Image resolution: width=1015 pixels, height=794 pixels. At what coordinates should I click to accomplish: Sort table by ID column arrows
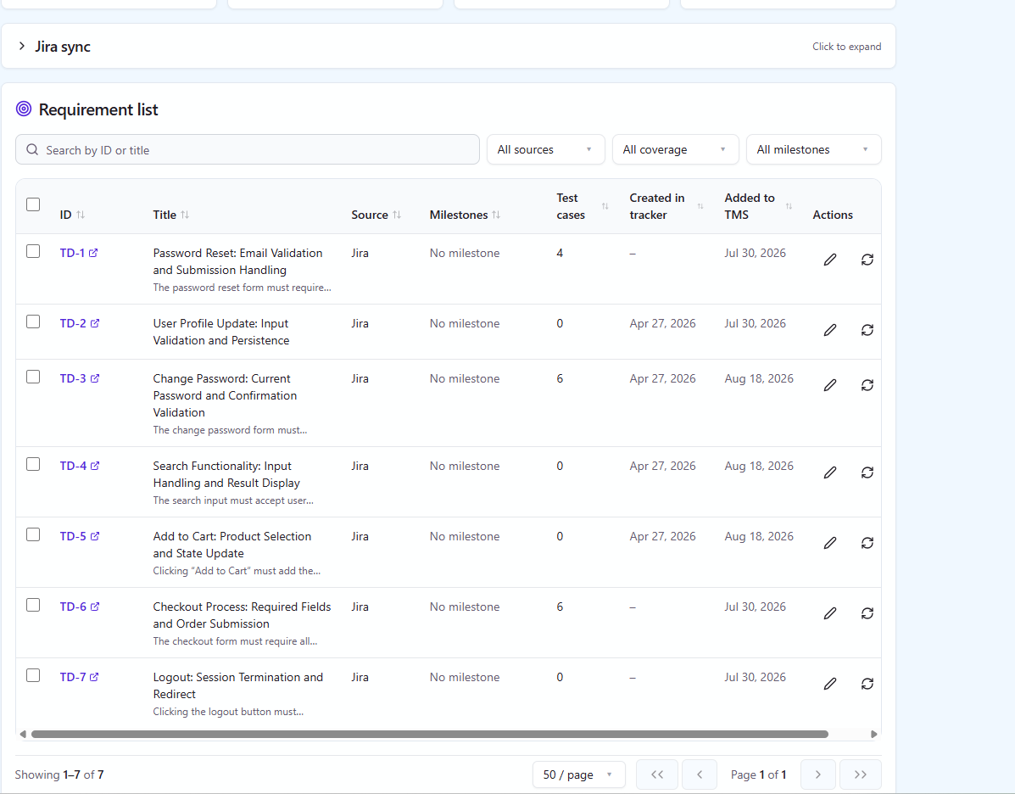(81, 215)
